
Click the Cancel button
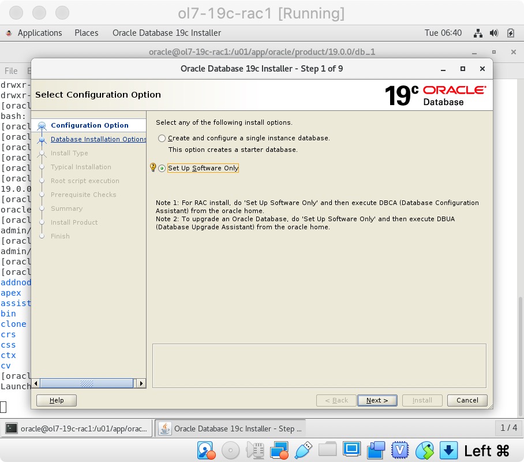467,400
